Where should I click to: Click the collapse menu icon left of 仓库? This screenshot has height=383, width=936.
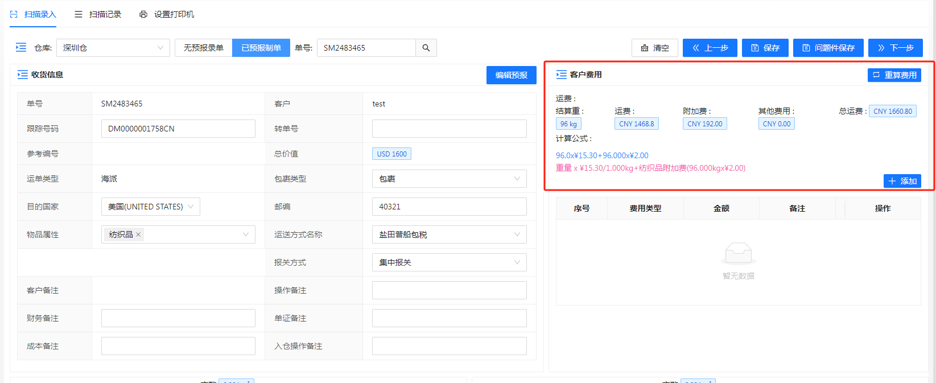pyautogui.click(x=21, y=48)
